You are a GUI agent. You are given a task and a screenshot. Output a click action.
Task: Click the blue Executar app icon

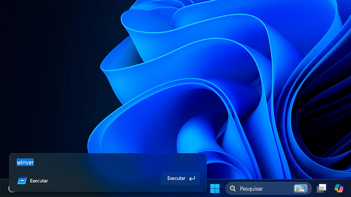(22, 181)
